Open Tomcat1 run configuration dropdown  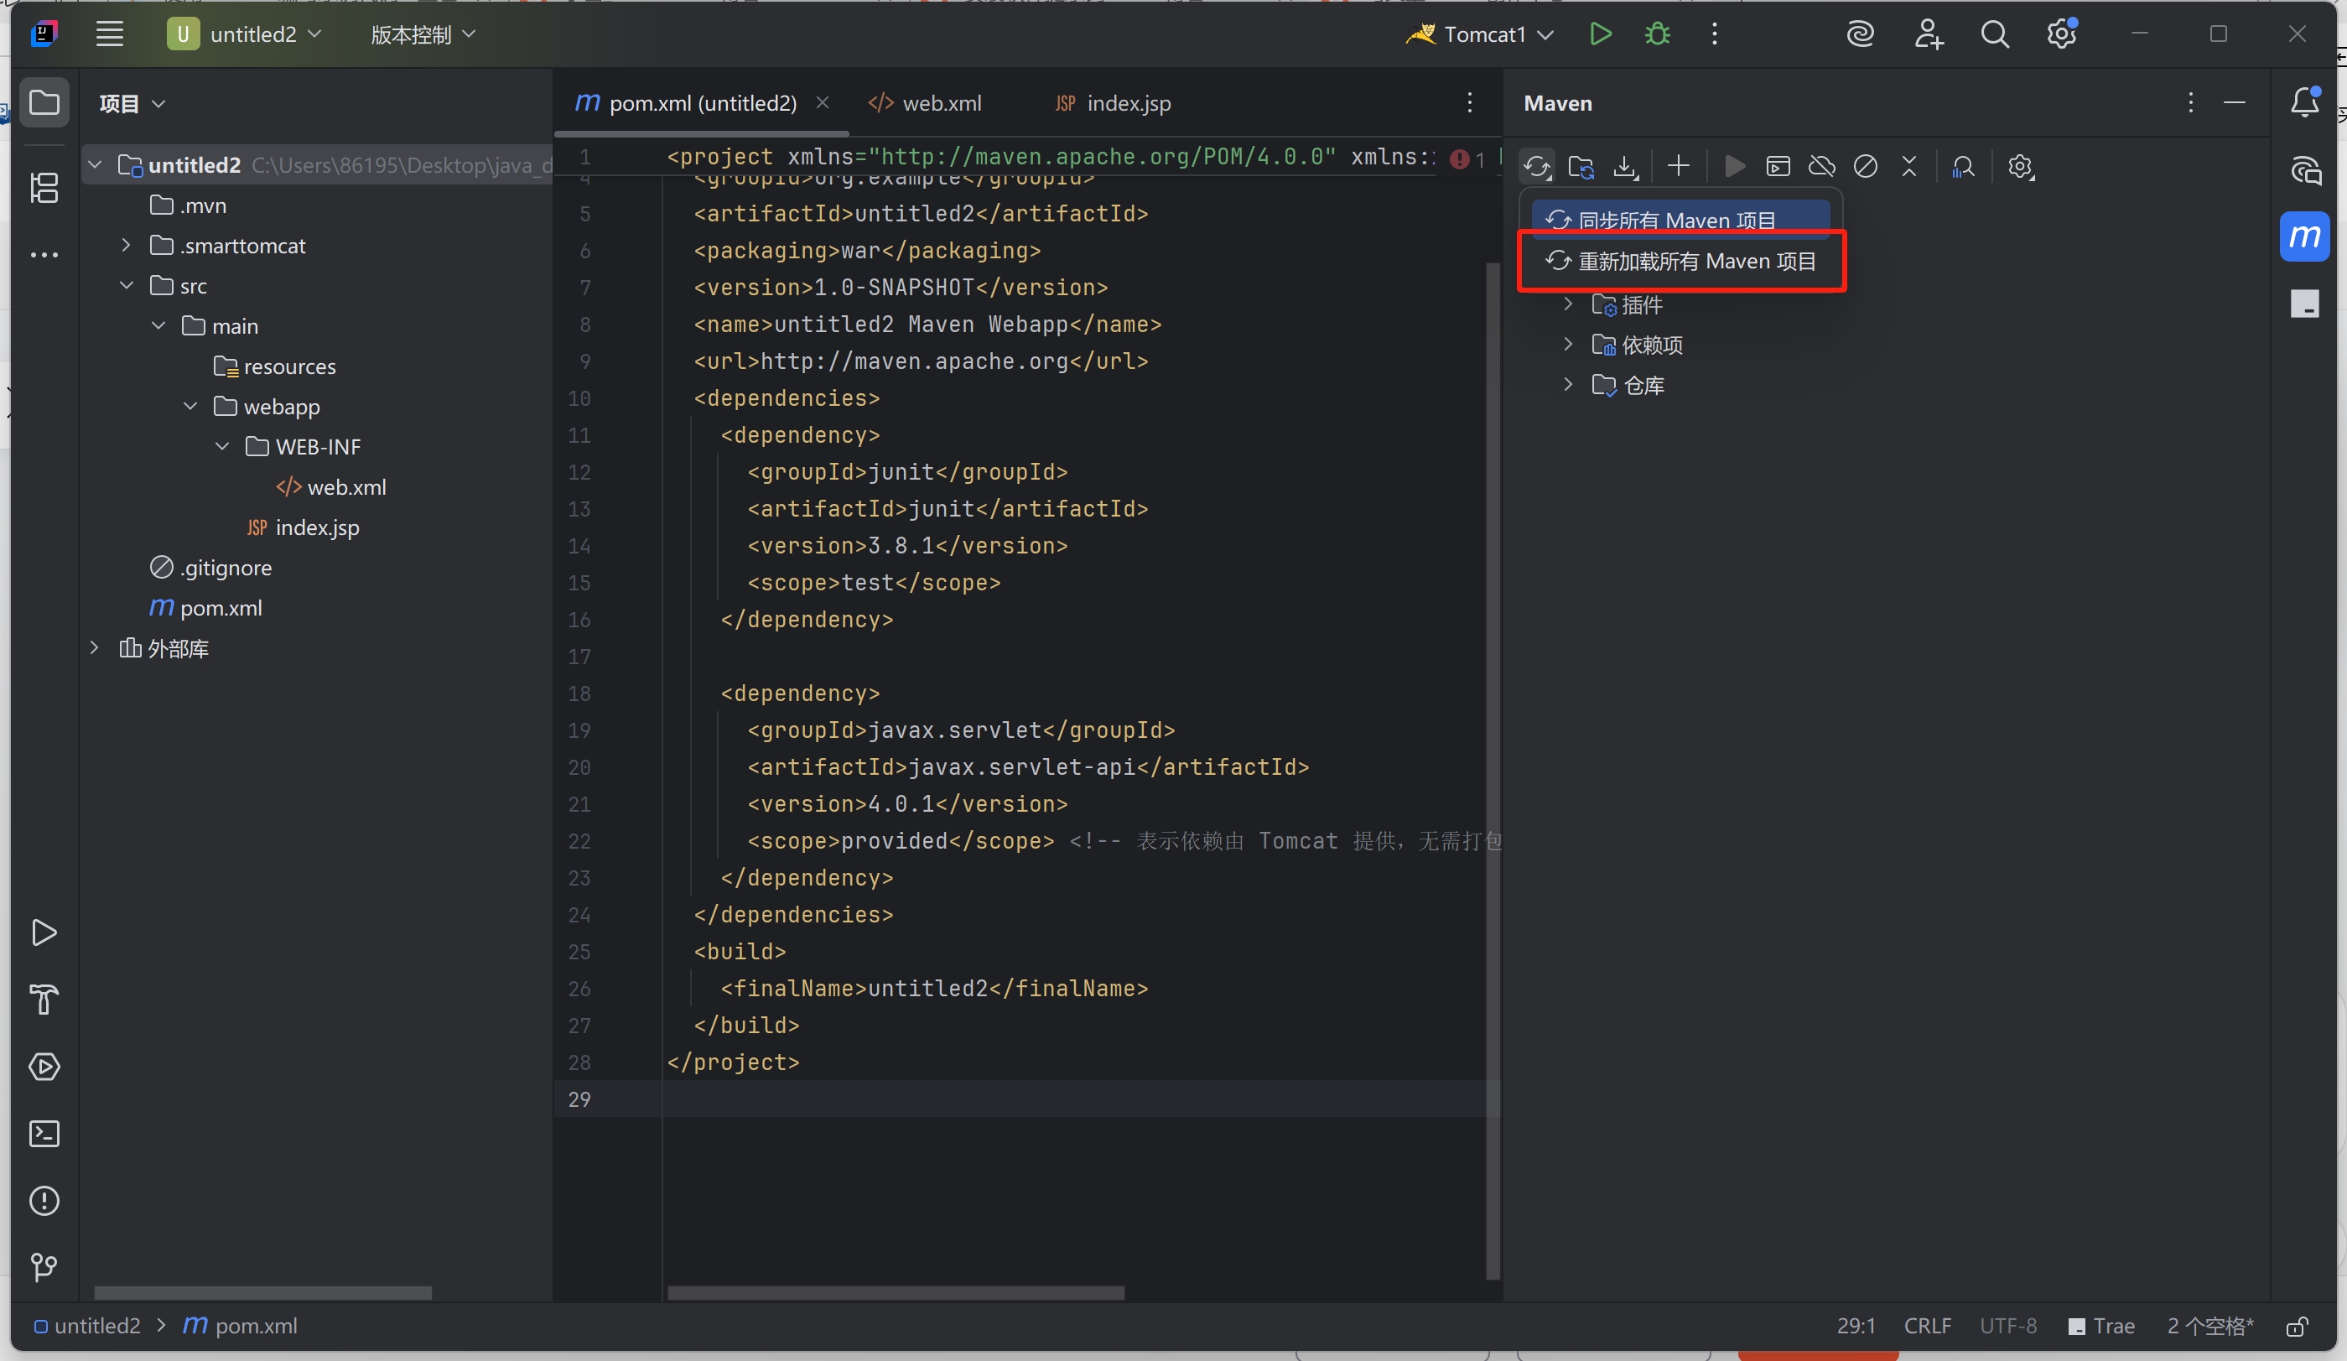[1480, 34]
